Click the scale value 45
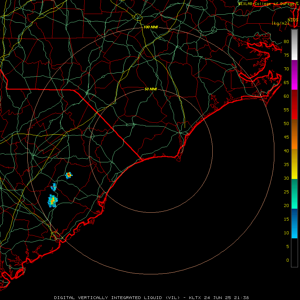The image size is (300, 300). click(286, 137)
